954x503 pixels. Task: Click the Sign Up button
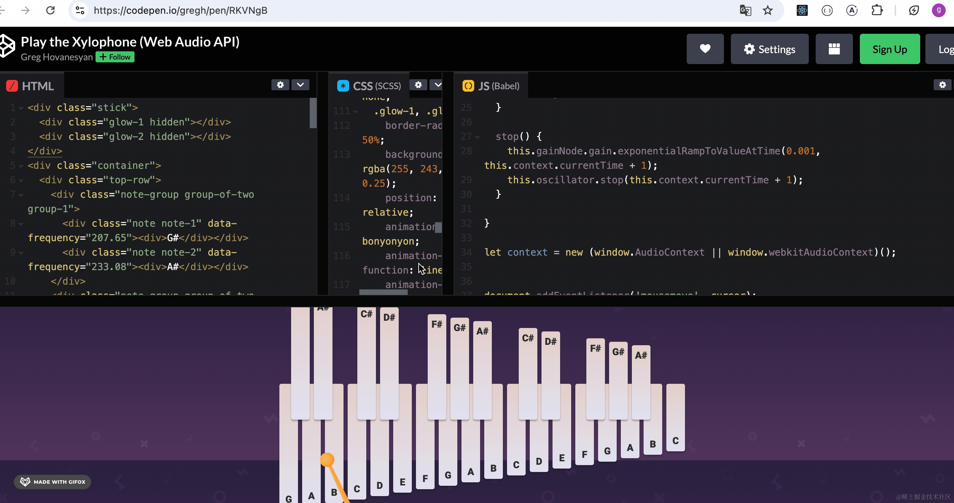click(x=890, y=49)
